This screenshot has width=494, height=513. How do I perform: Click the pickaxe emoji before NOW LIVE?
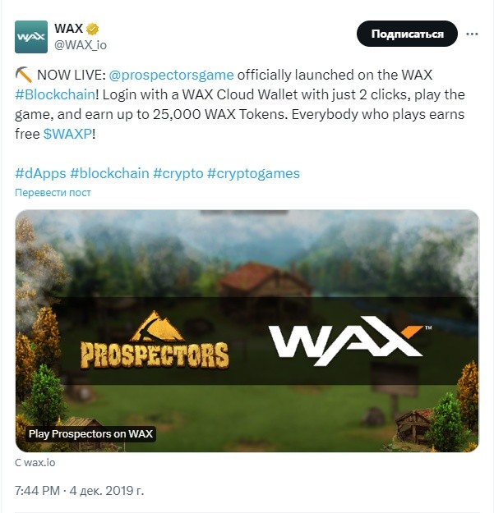click(x=24, y=75)
